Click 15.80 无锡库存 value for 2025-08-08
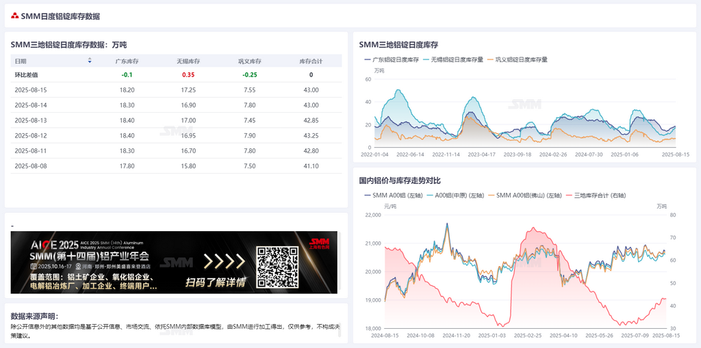Viewport: 701px width, 348px height. (188, 165)
